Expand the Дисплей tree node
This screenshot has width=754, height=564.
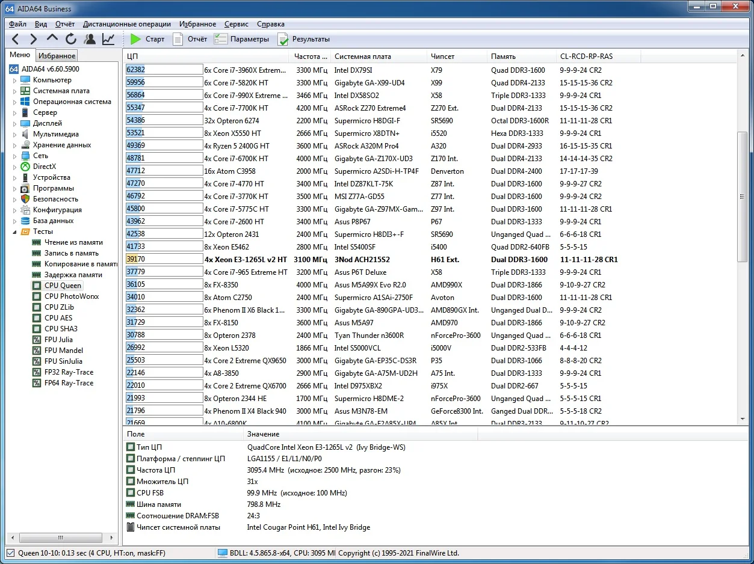click(15, 123)
